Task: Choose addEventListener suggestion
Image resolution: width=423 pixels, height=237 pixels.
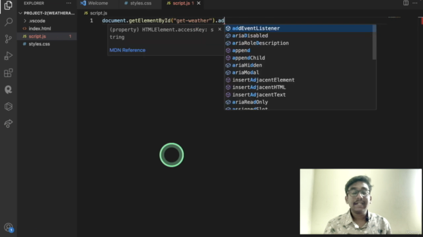Action: coord(299,28)
